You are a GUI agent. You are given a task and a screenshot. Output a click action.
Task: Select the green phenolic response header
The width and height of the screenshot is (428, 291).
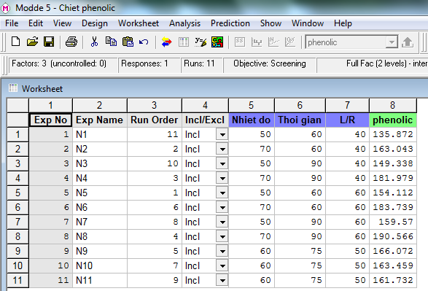393,120
